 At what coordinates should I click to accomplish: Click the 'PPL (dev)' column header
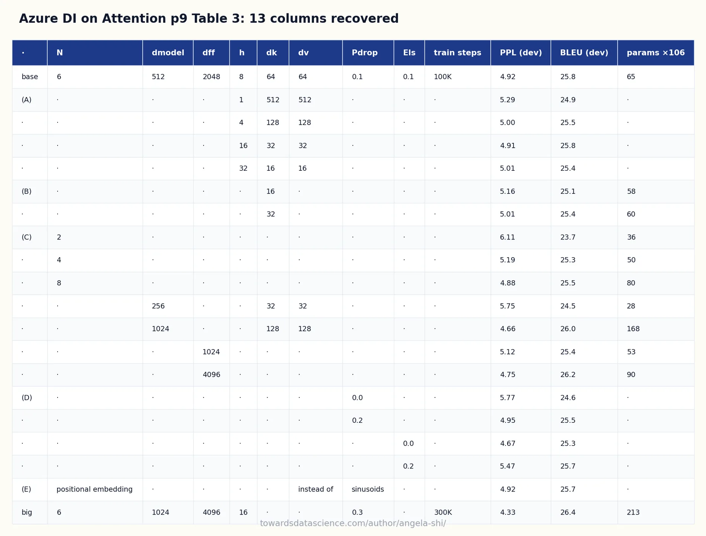(x=521, y=53)
